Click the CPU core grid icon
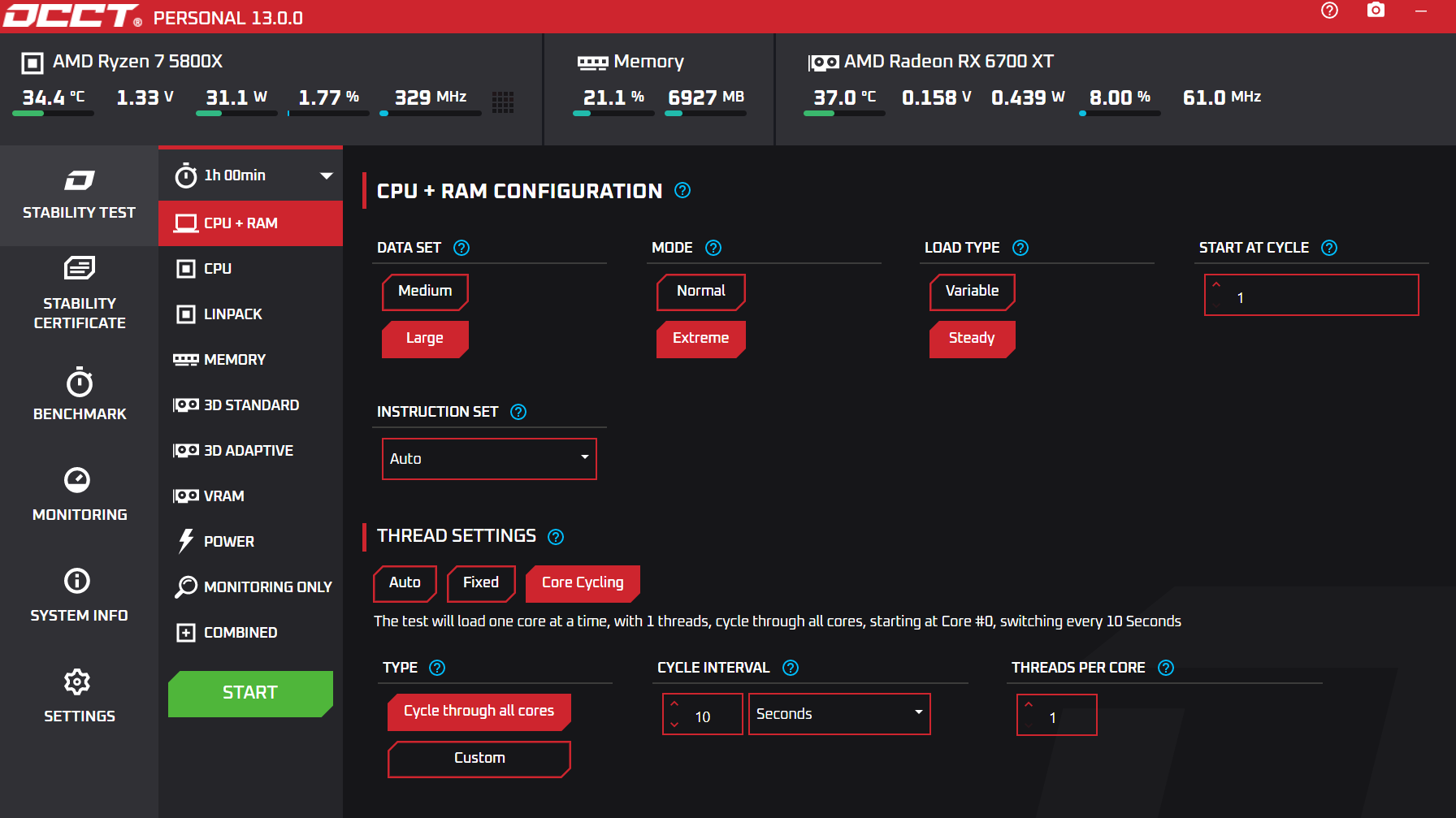1456x818 pixels. point(503,102)
